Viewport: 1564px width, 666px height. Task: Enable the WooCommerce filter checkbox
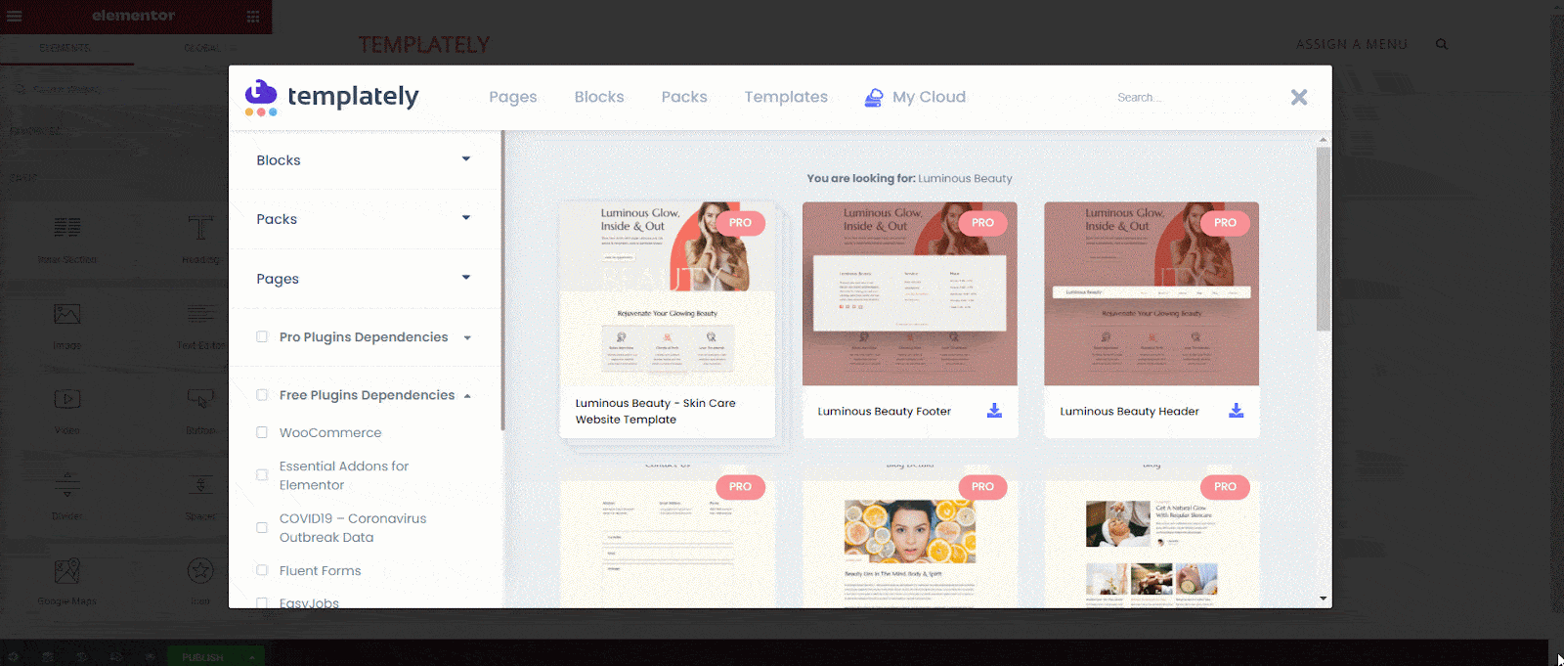coord(262,432)
